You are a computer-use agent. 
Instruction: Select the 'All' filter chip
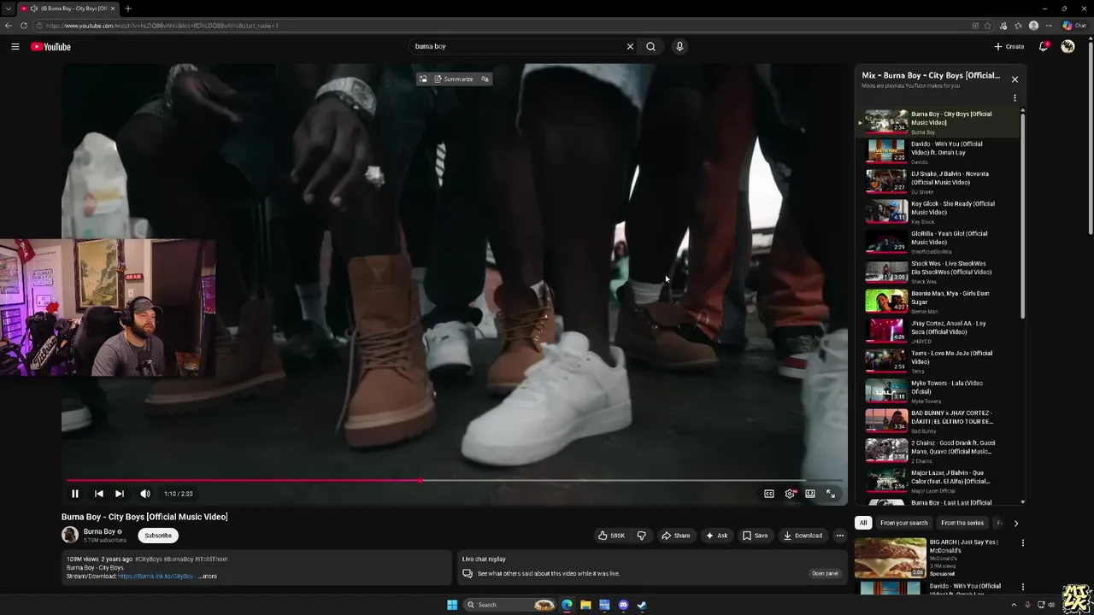[x=863, y=523]
